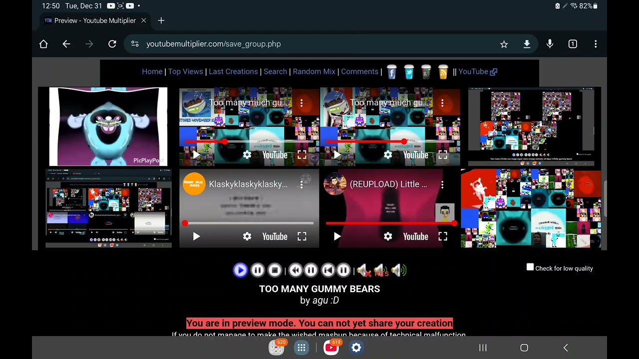Open the app drawer grid icon
The image size is (639, 359).
(x=302, y=348)
